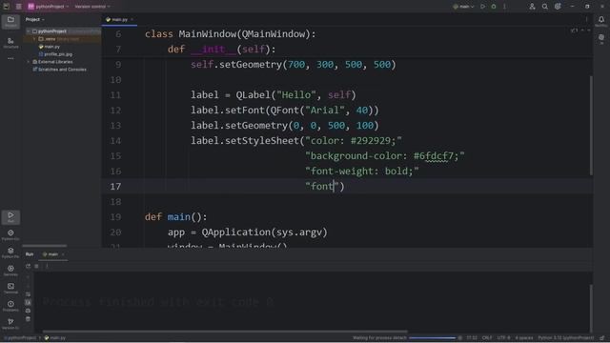Screen dimensions: 610x343
Task: Open the Code With Me user icon
Action: click(x=532, y=7)
